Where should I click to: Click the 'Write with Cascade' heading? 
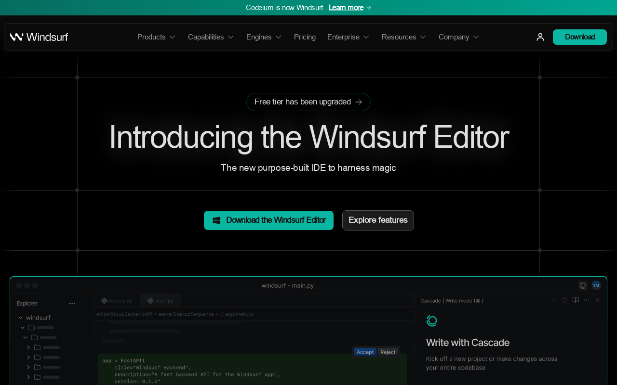[468, 343]
